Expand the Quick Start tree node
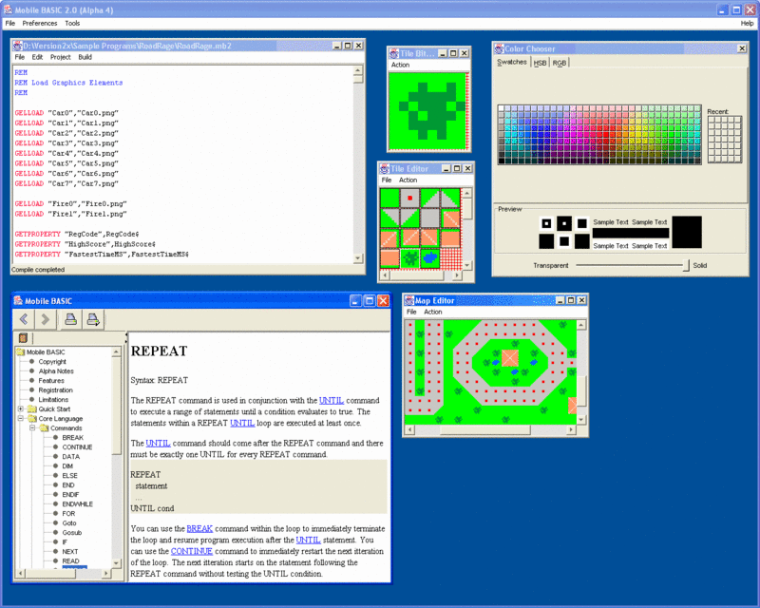 click(x=20, y=408)
